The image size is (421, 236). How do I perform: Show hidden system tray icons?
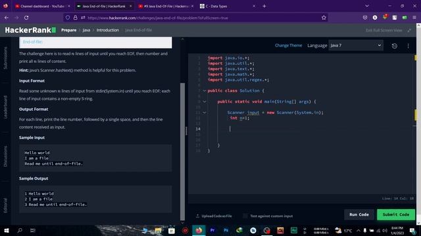pos(358,230)
